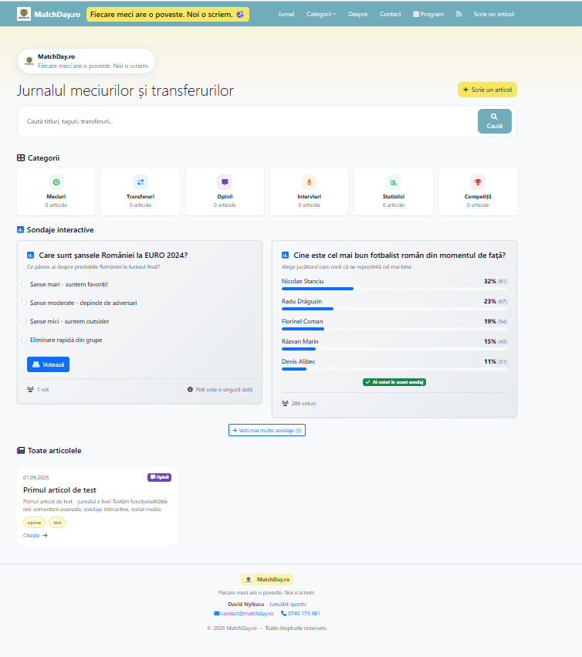Open the Transferuri category icon
Screen dimensions: 582x657
coord(140,182)
